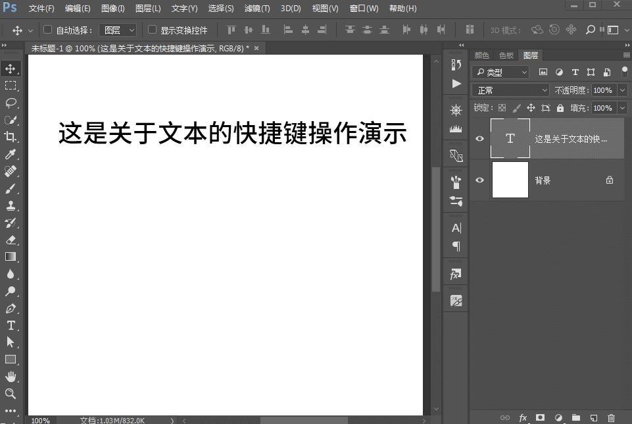Select the Crop tool
The width and height of the screenshot is (632, 424).
tap(9, 137)
